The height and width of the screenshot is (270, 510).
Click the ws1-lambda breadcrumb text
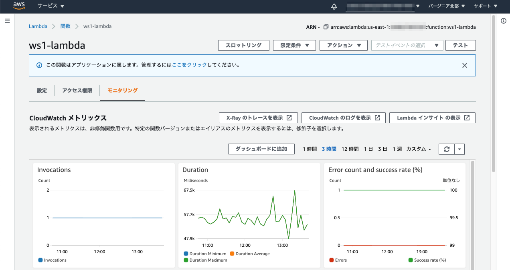pos(97,26)
